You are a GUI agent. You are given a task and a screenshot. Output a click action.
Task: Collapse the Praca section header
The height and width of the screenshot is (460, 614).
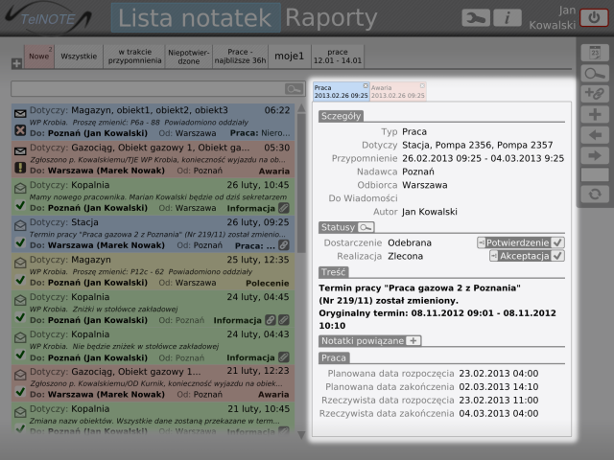pos(334,357)
